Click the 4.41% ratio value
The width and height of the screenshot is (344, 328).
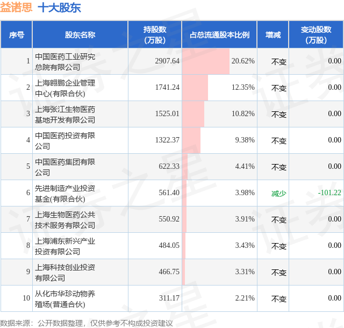coord(245,166)
